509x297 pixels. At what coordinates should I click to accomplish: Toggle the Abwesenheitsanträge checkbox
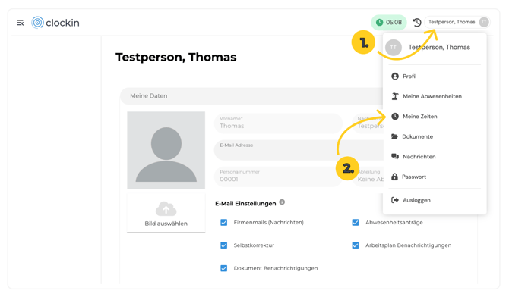click(x=356, y=222)
